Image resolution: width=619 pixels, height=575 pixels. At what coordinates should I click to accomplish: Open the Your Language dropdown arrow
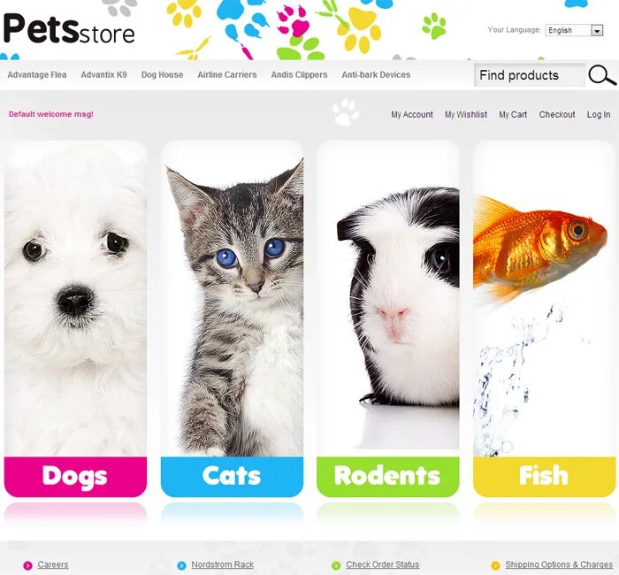click(597, 30)
